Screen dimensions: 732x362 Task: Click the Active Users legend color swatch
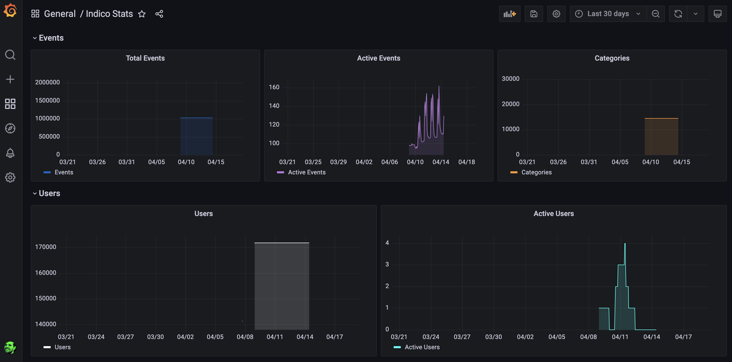tap(397, 347)
